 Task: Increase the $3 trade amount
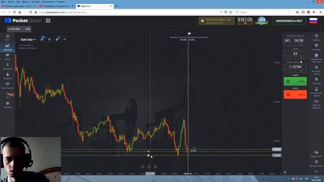click(x=301, y=58)
